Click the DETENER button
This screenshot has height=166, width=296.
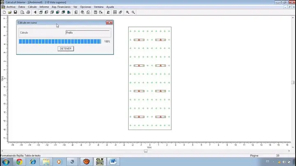coord(65,48)
